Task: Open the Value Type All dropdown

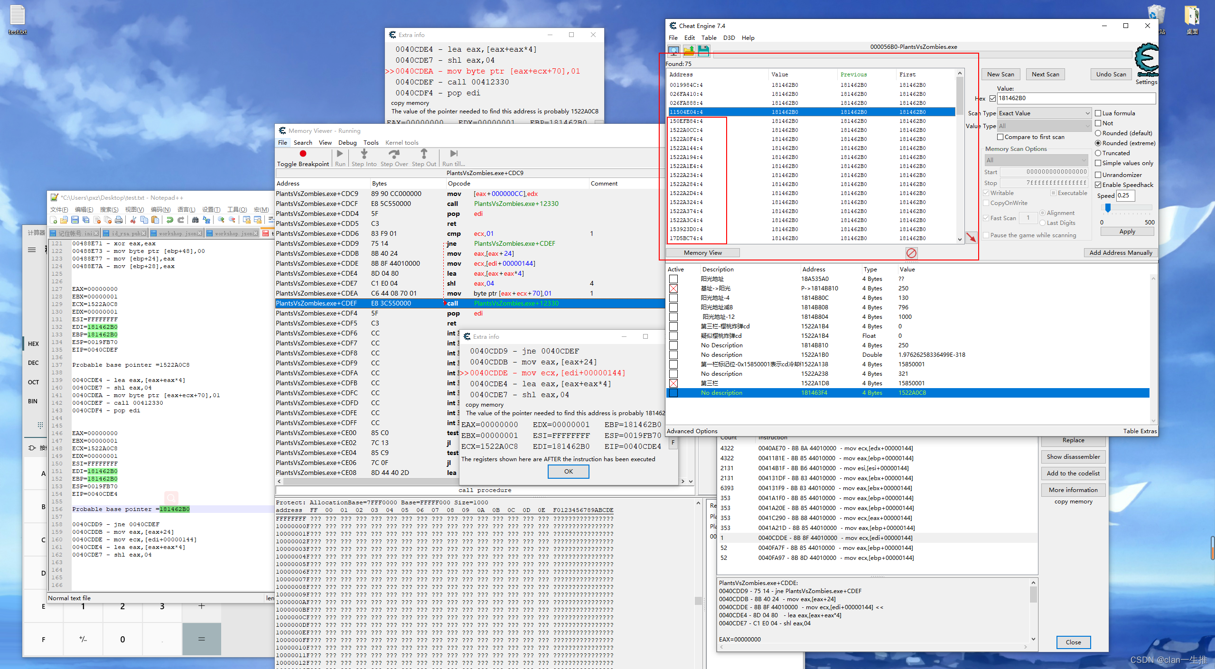Action: 1044,126
